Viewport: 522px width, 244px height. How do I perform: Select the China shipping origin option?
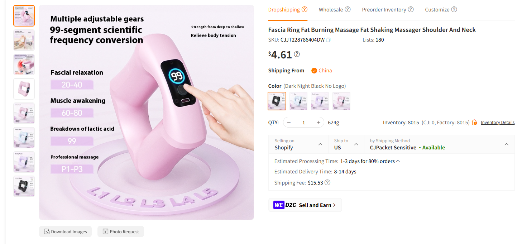pos(321,70)
